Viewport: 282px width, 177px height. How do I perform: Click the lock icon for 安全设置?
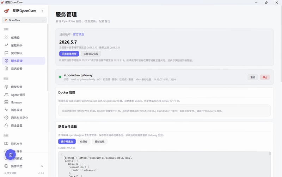(x=6, y=125)
